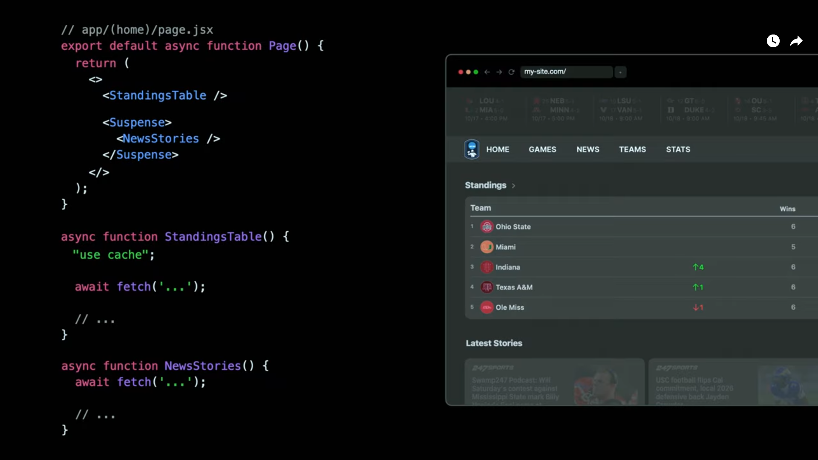Open the HOME nav item

coord(498,149)
